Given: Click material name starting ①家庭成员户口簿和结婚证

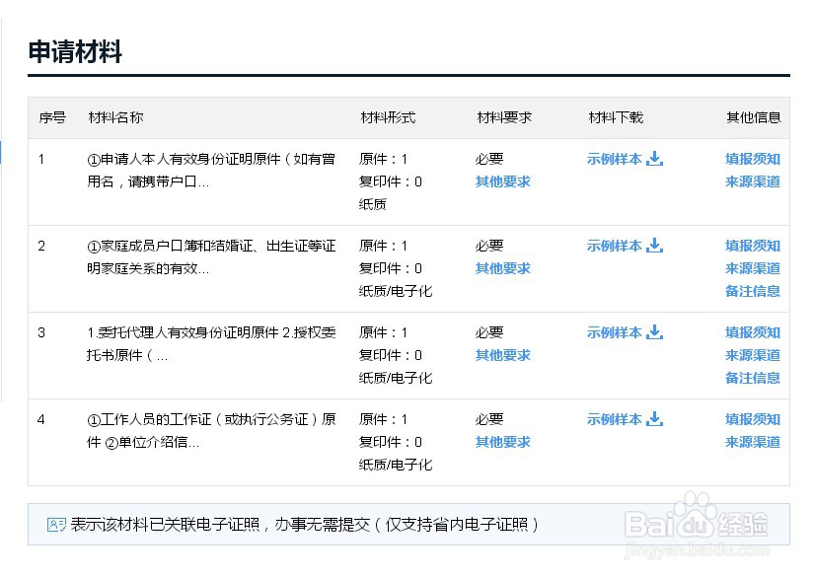Looking at the screenshot, I should tap(211, 256).
